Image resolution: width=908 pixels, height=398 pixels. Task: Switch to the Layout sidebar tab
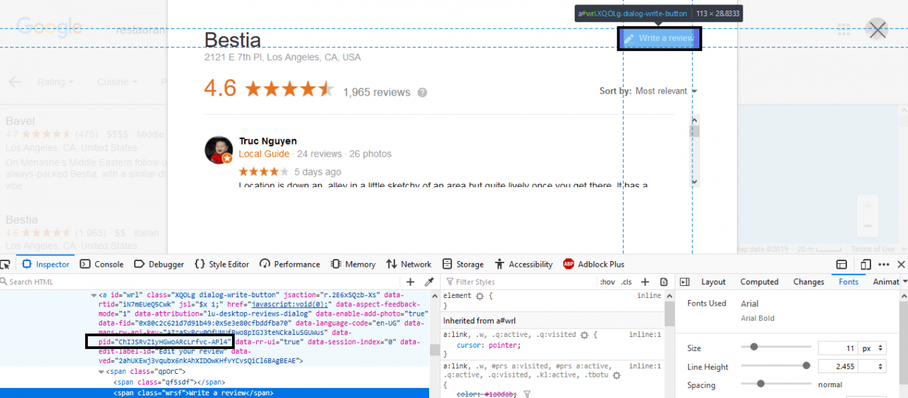coord(713,282)
